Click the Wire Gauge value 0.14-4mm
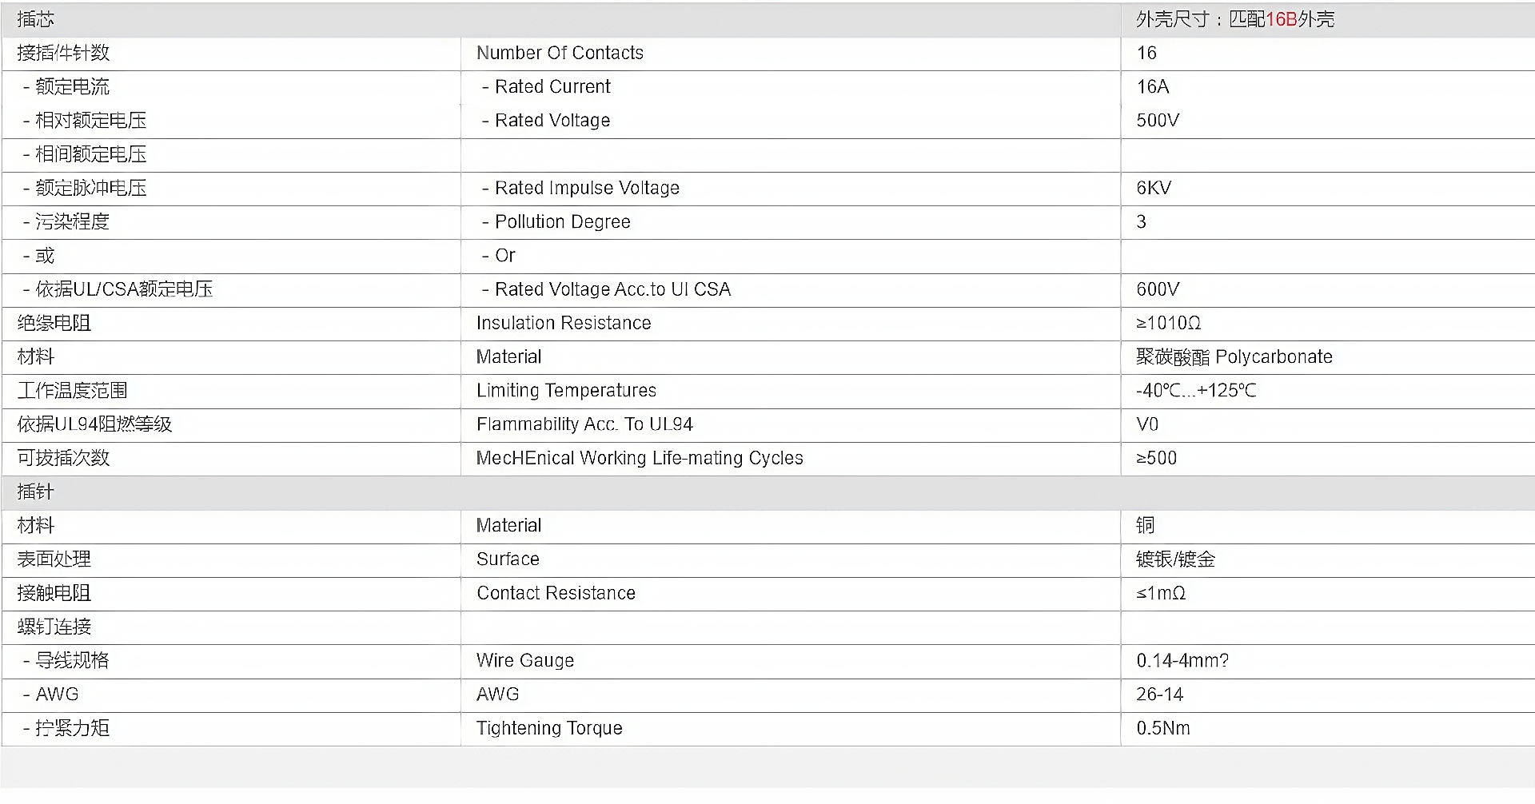 point(1182,660)
